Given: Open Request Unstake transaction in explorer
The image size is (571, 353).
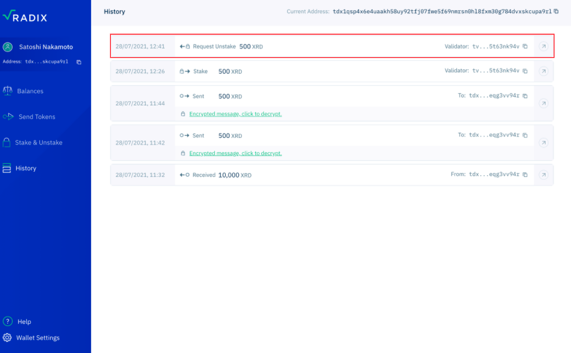Looking at the screenshot, I should tap(544, 46).
